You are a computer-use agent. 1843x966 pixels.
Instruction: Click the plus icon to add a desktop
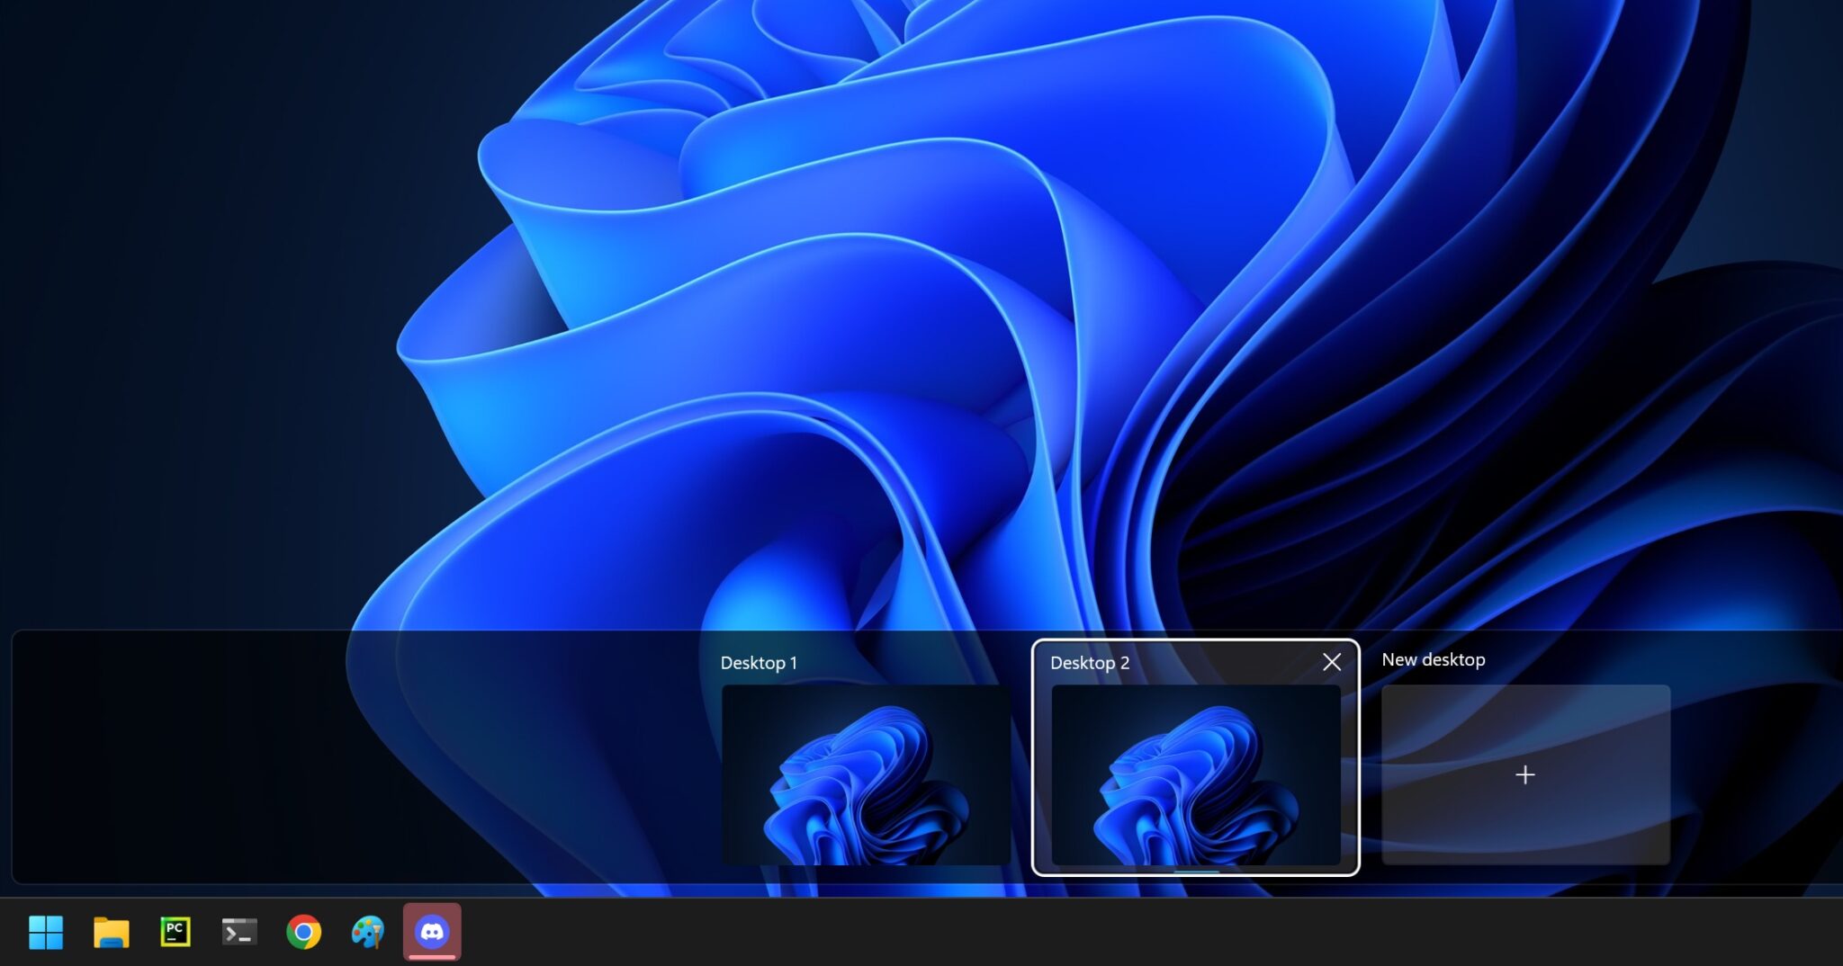(1524, 774)
